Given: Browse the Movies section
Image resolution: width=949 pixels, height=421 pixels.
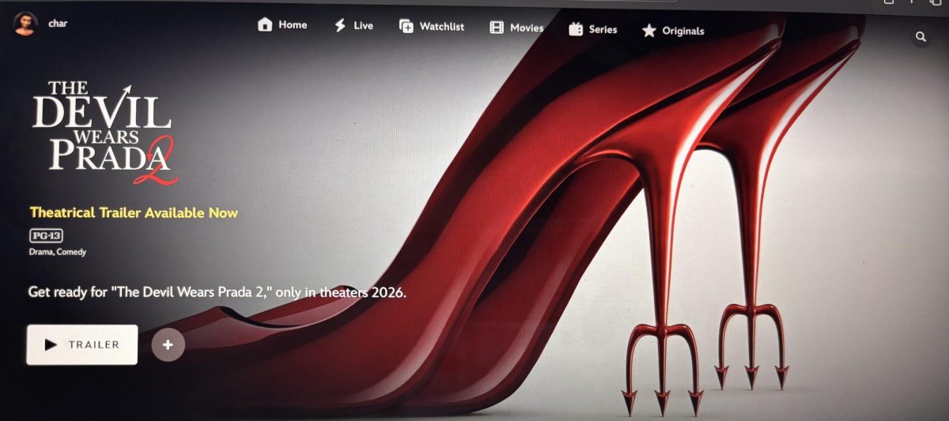Looking at the screenshot, I should click(516, 28).
